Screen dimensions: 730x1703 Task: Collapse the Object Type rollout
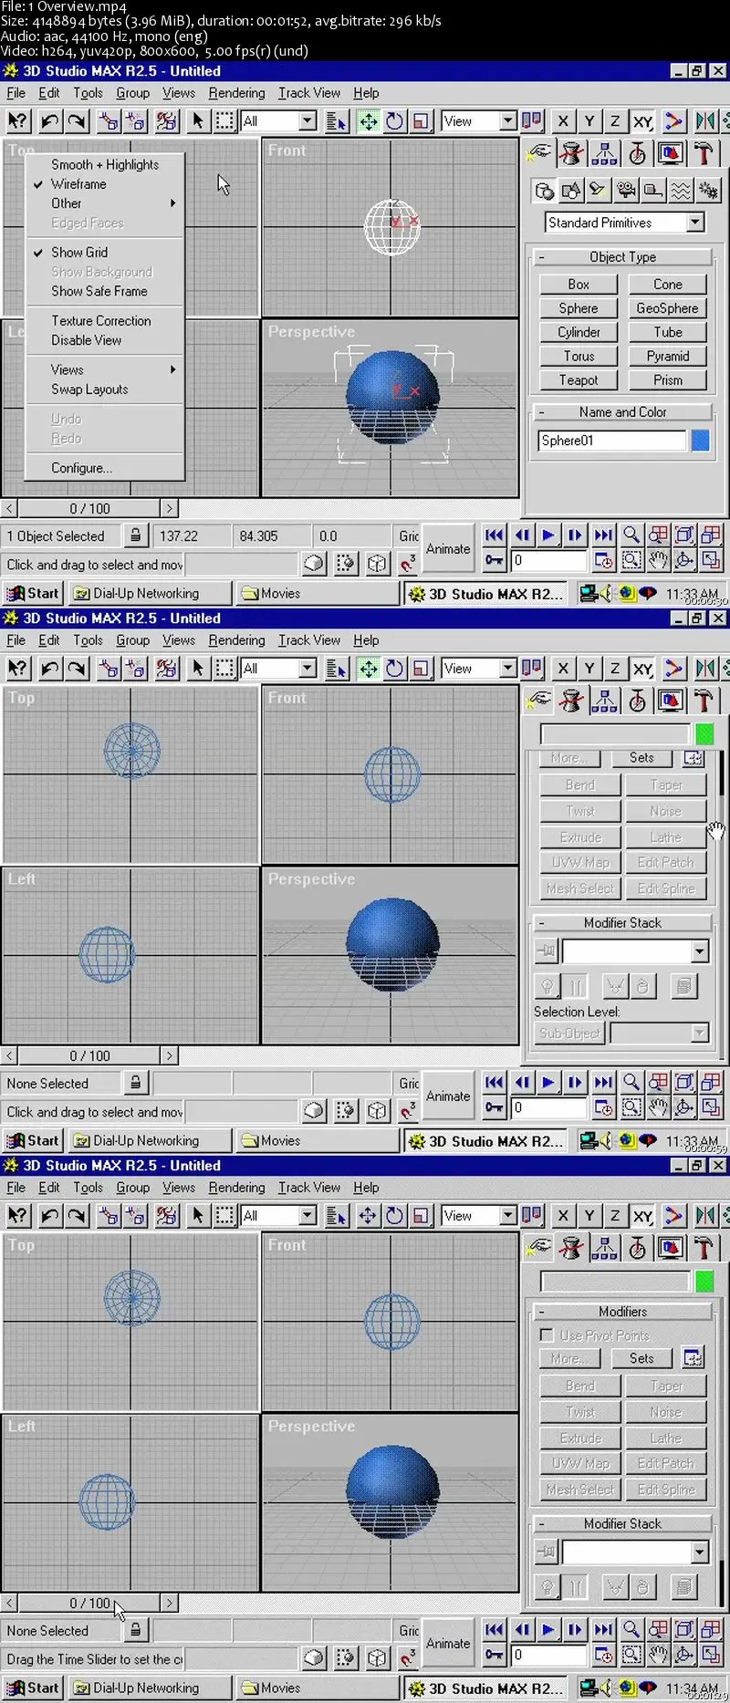[x=622, y=257]
